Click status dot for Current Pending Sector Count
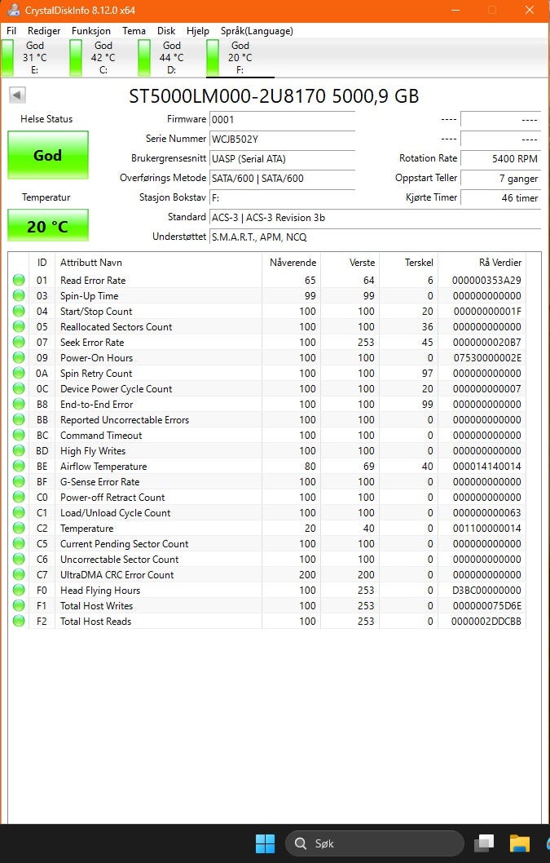Screen dimensions: 550x863 20,544
